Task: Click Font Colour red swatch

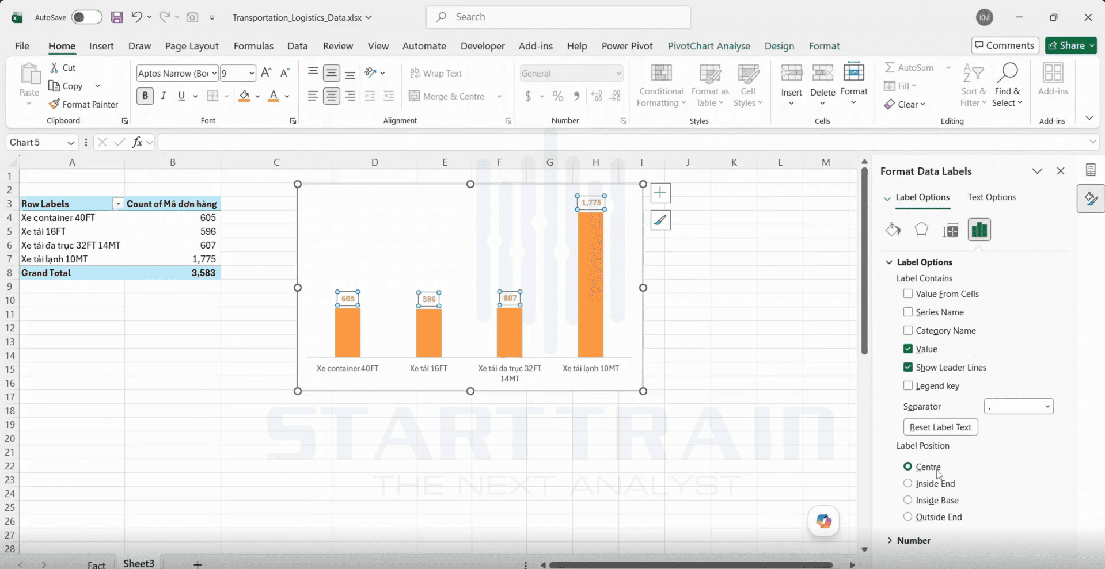Action: click(274, 96)
